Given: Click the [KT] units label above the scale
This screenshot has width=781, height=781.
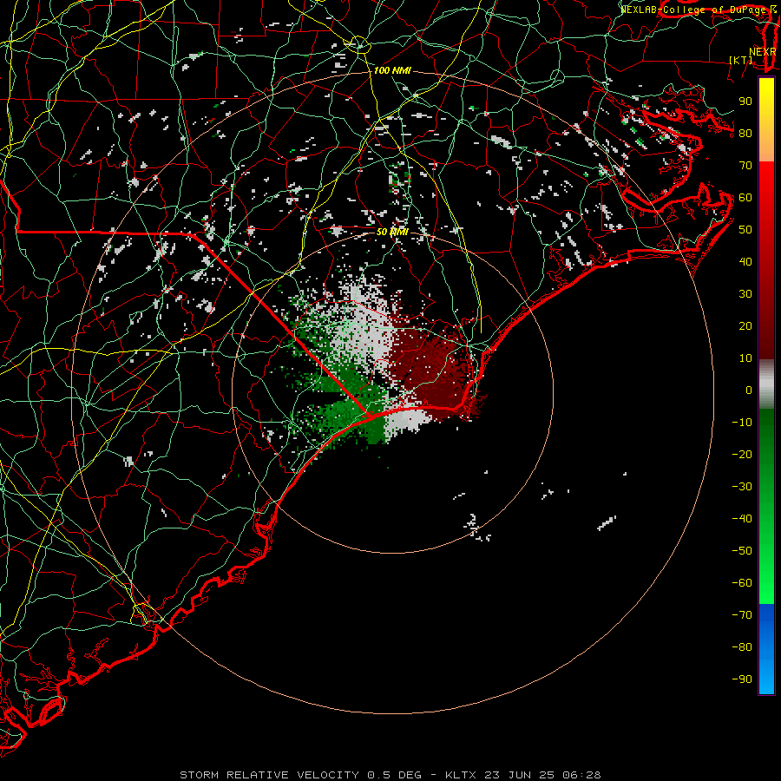Looking at the screenshot, I should click(x=741, y=60).
